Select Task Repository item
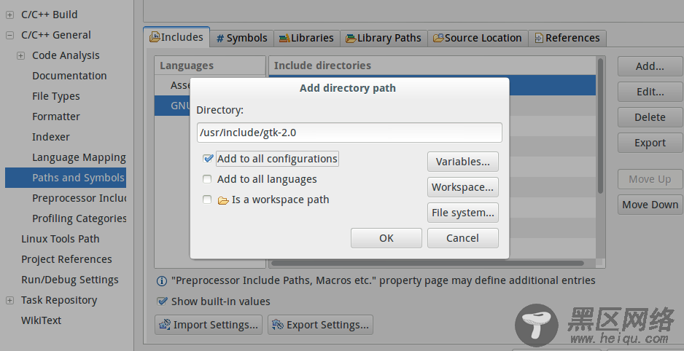684x351 pixels. click(59, 301)
